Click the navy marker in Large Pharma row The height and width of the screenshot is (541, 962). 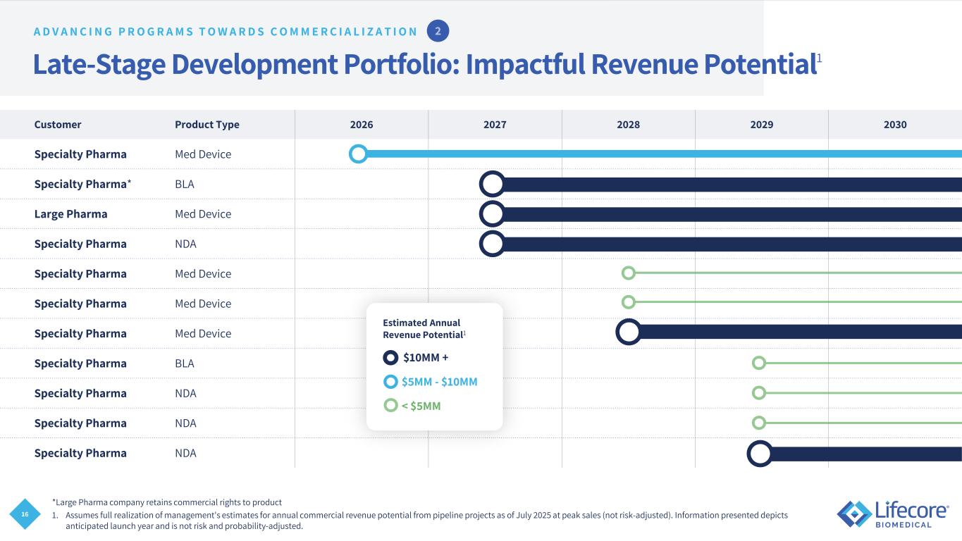pos(492,214)
